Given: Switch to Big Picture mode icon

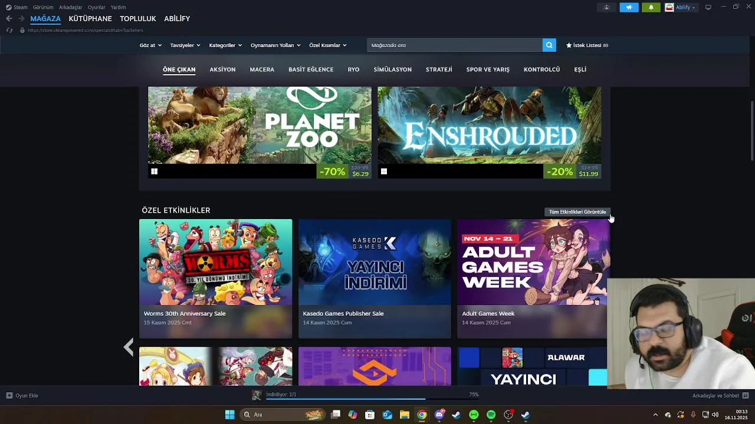Looking at the screenshot, I should 708,7.
